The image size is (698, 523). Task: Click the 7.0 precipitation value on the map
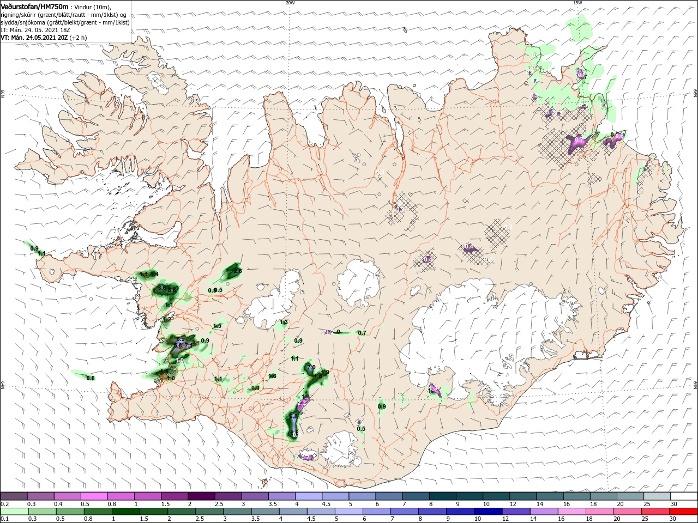[311, 368]
